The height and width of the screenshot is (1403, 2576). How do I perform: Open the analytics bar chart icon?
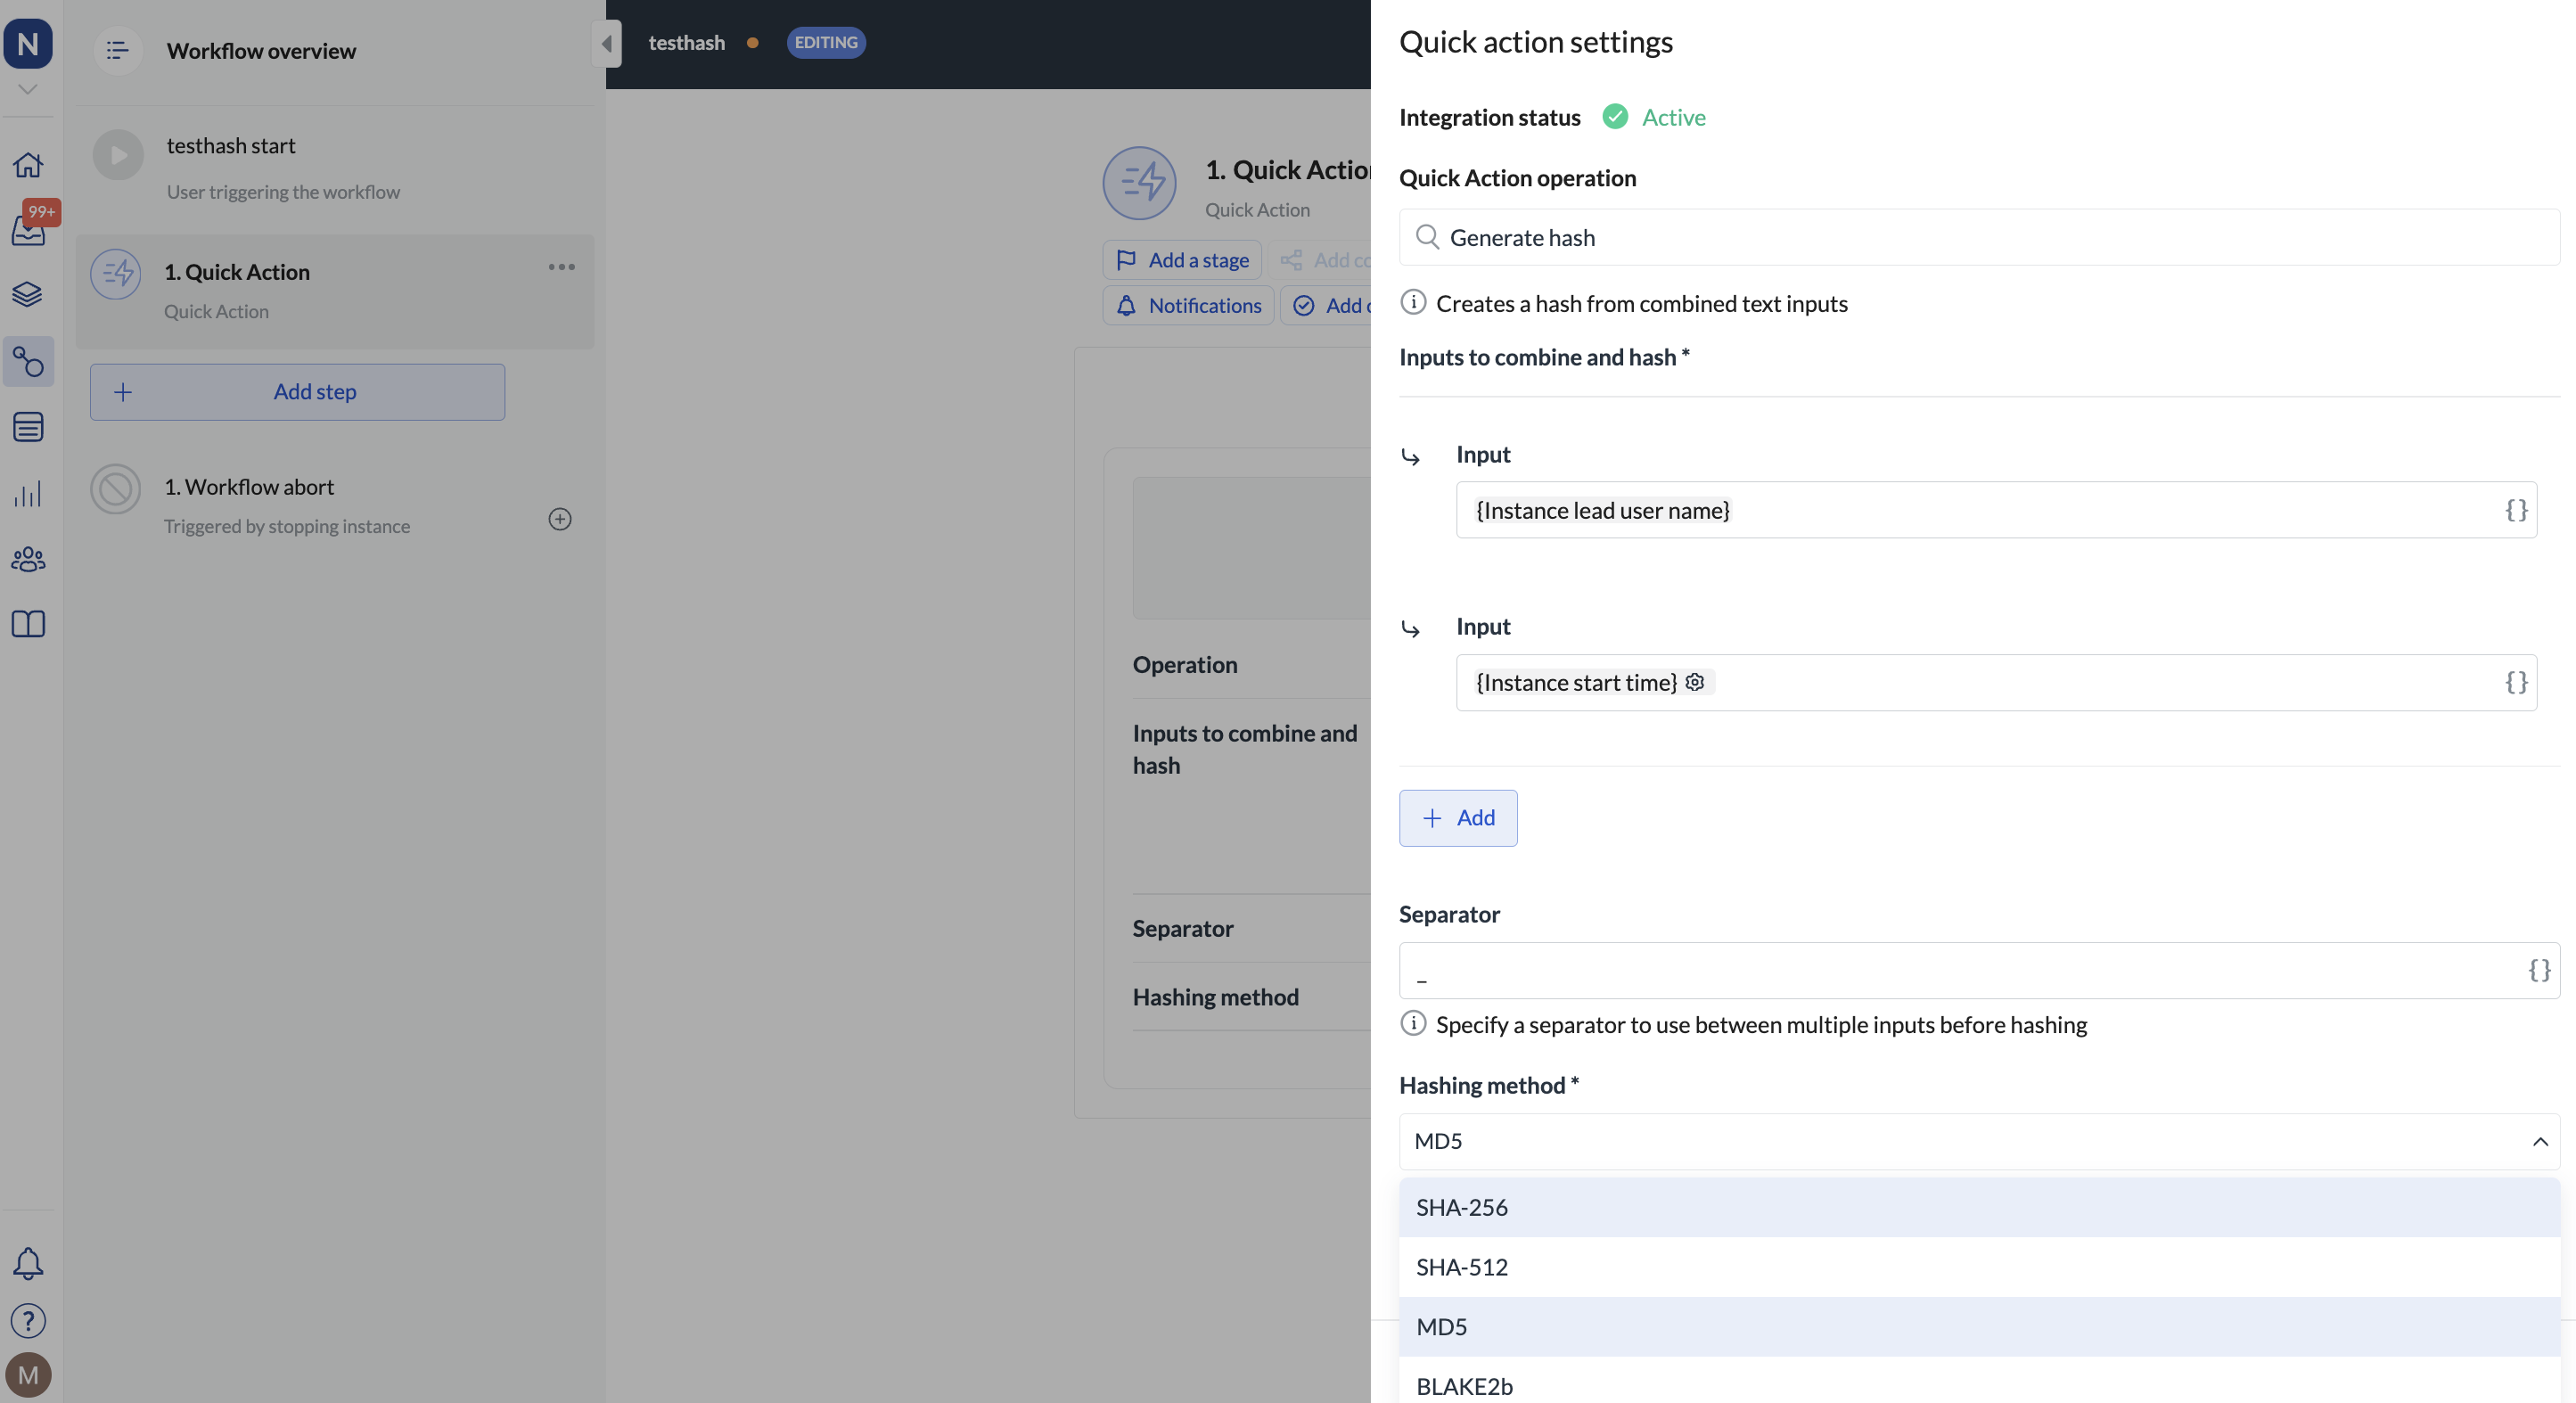(28, 493)
